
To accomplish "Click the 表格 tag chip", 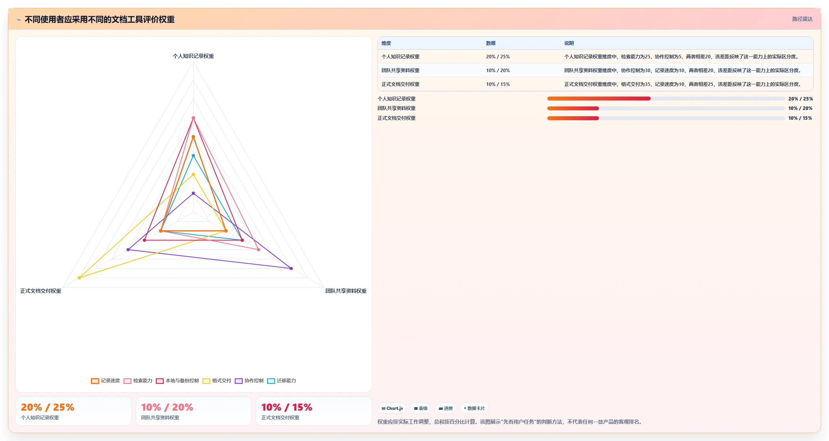I will pos(421,408).
